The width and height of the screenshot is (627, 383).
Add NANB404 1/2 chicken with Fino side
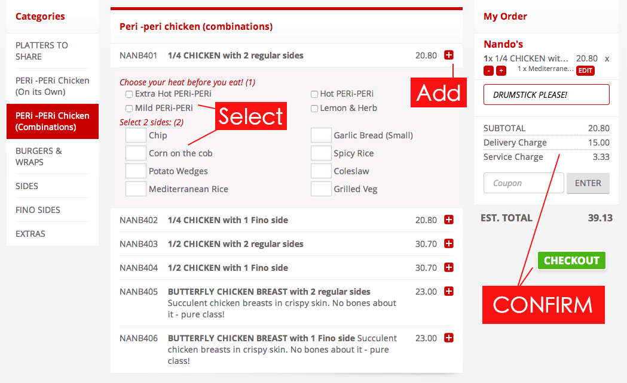[449, 268]
